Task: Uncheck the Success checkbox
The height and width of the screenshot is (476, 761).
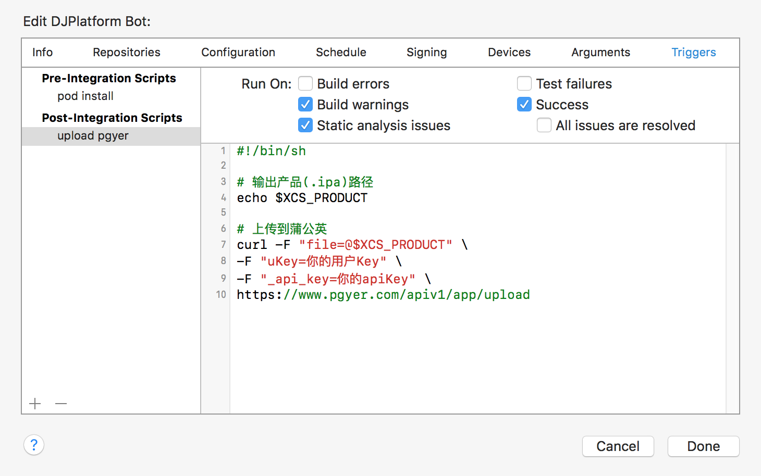Action: (x=524, y=105)
